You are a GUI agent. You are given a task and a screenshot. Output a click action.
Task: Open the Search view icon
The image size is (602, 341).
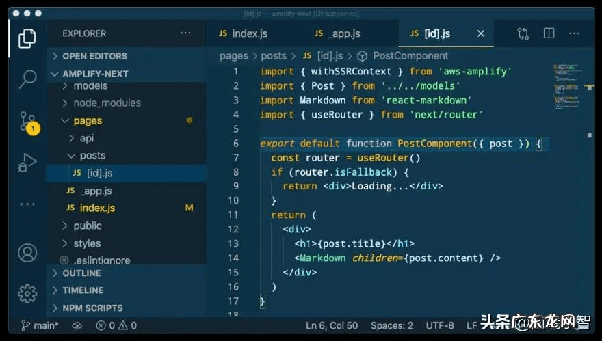(27, 79)
